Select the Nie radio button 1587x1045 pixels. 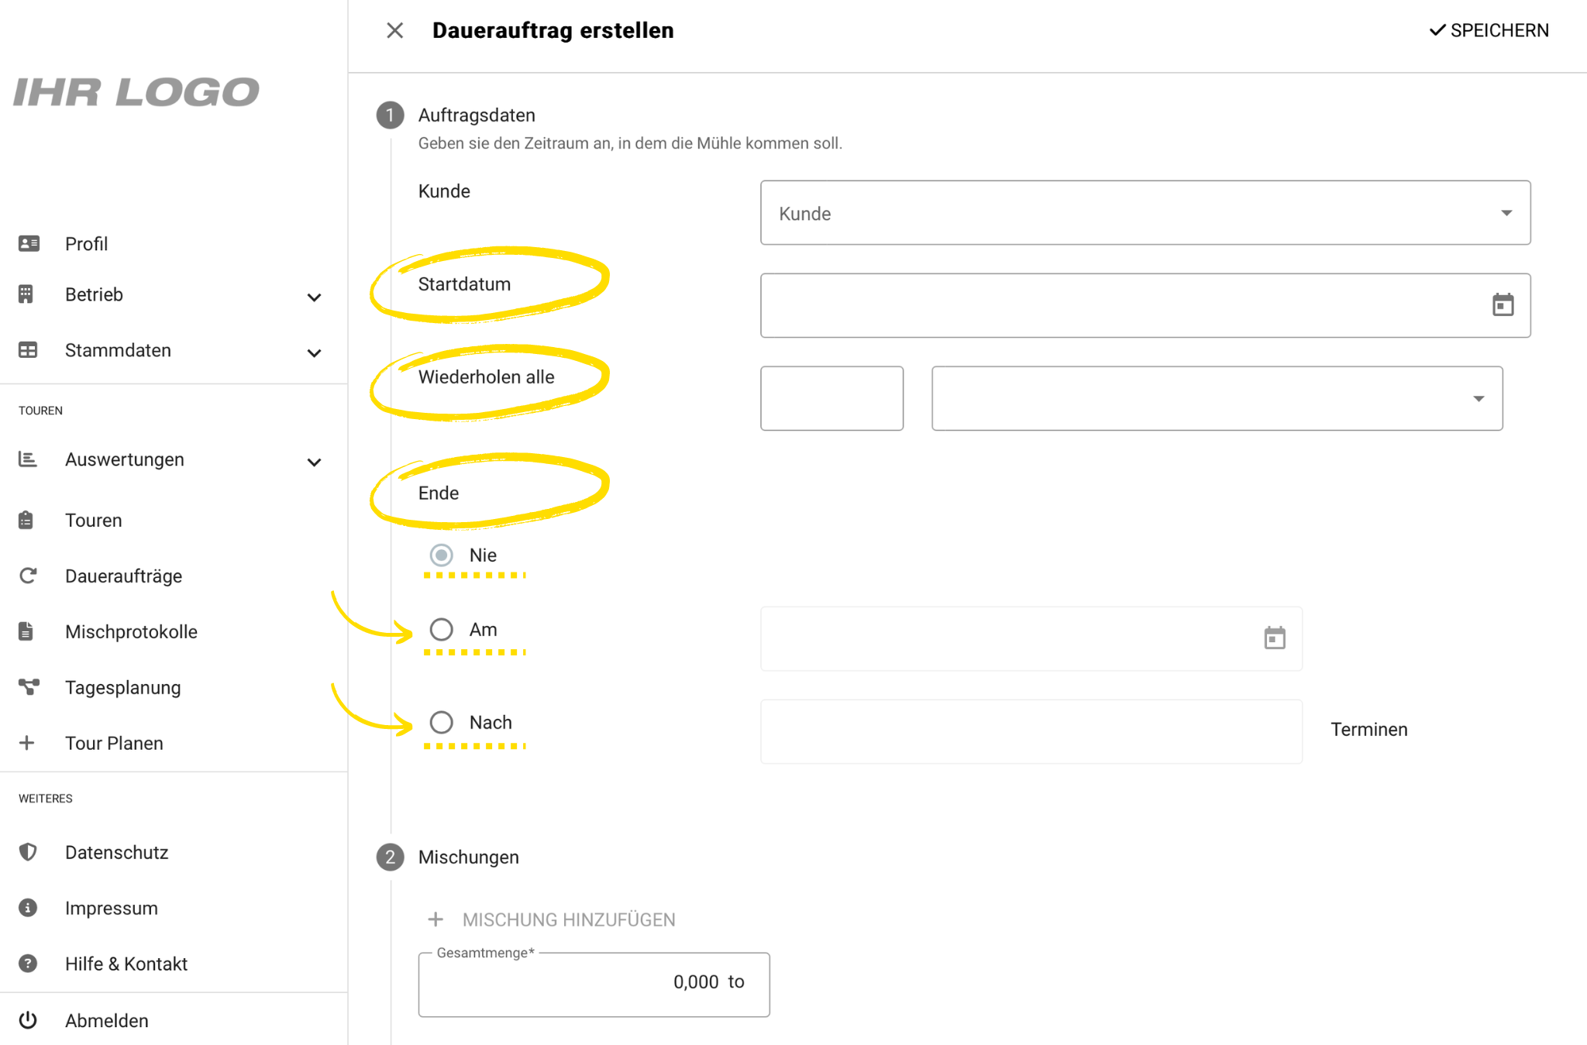coord(441,555)
